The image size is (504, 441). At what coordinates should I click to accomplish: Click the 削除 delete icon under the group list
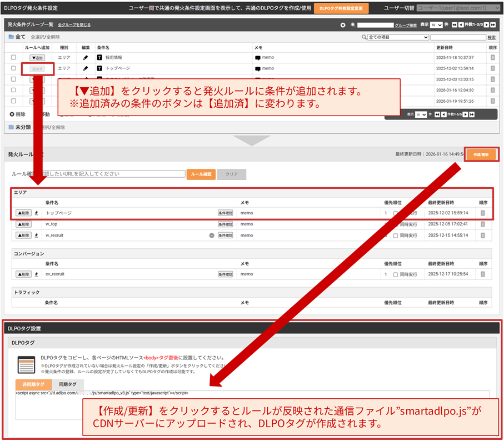click(12, 114)
